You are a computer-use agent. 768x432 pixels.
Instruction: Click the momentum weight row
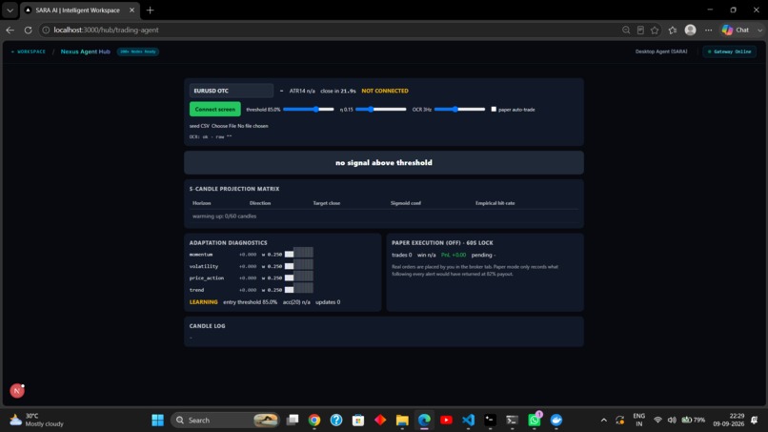(x=252, y=254)
